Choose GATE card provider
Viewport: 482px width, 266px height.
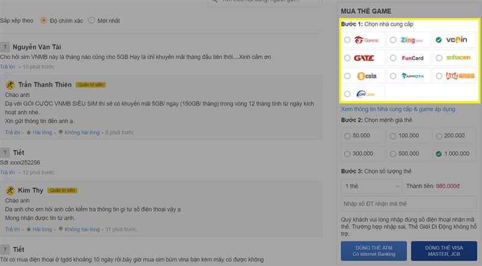coord(363,58)
